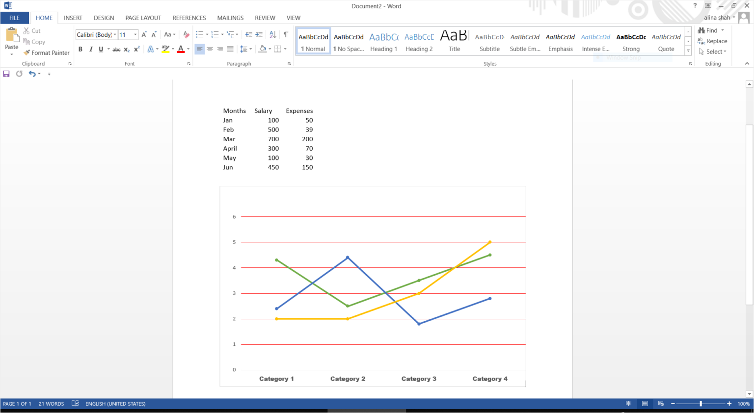This screenshot has width=754, height=413.
Task: Click the Clear All Formatting icon
Action: tap(186, 35)
